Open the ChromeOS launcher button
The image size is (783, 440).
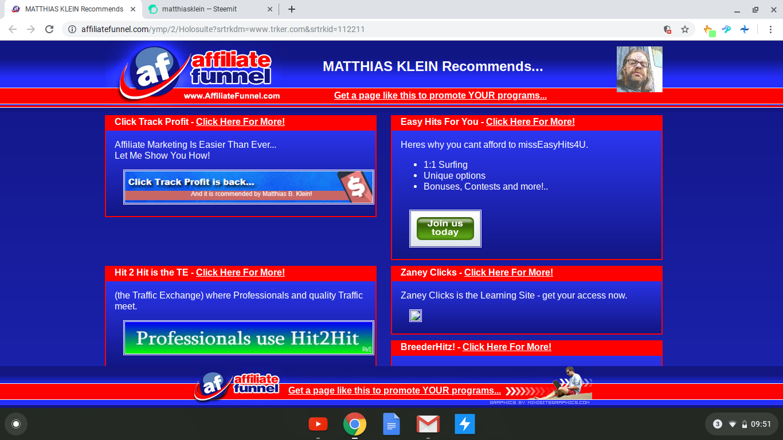pyautogui.click(x=16, y=424)
